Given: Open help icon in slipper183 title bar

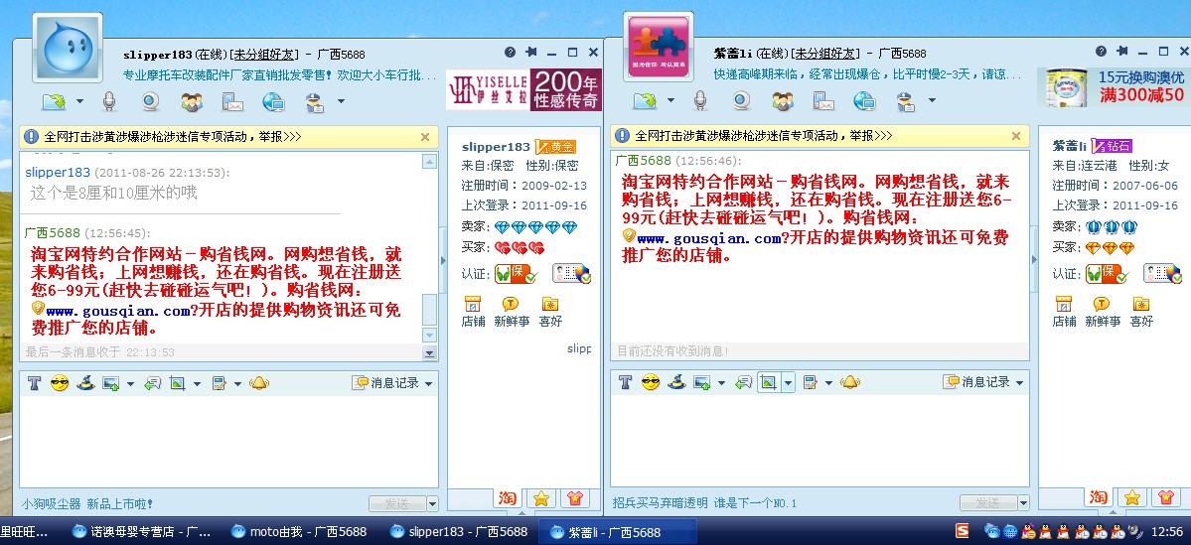Looking at the screenshot, I should point(510,53).
